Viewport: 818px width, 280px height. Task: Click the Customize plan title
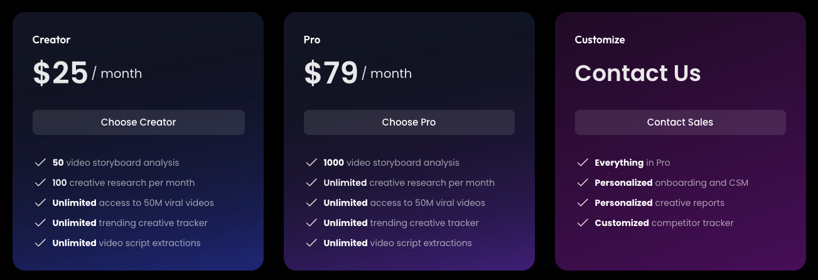(600, 40)
